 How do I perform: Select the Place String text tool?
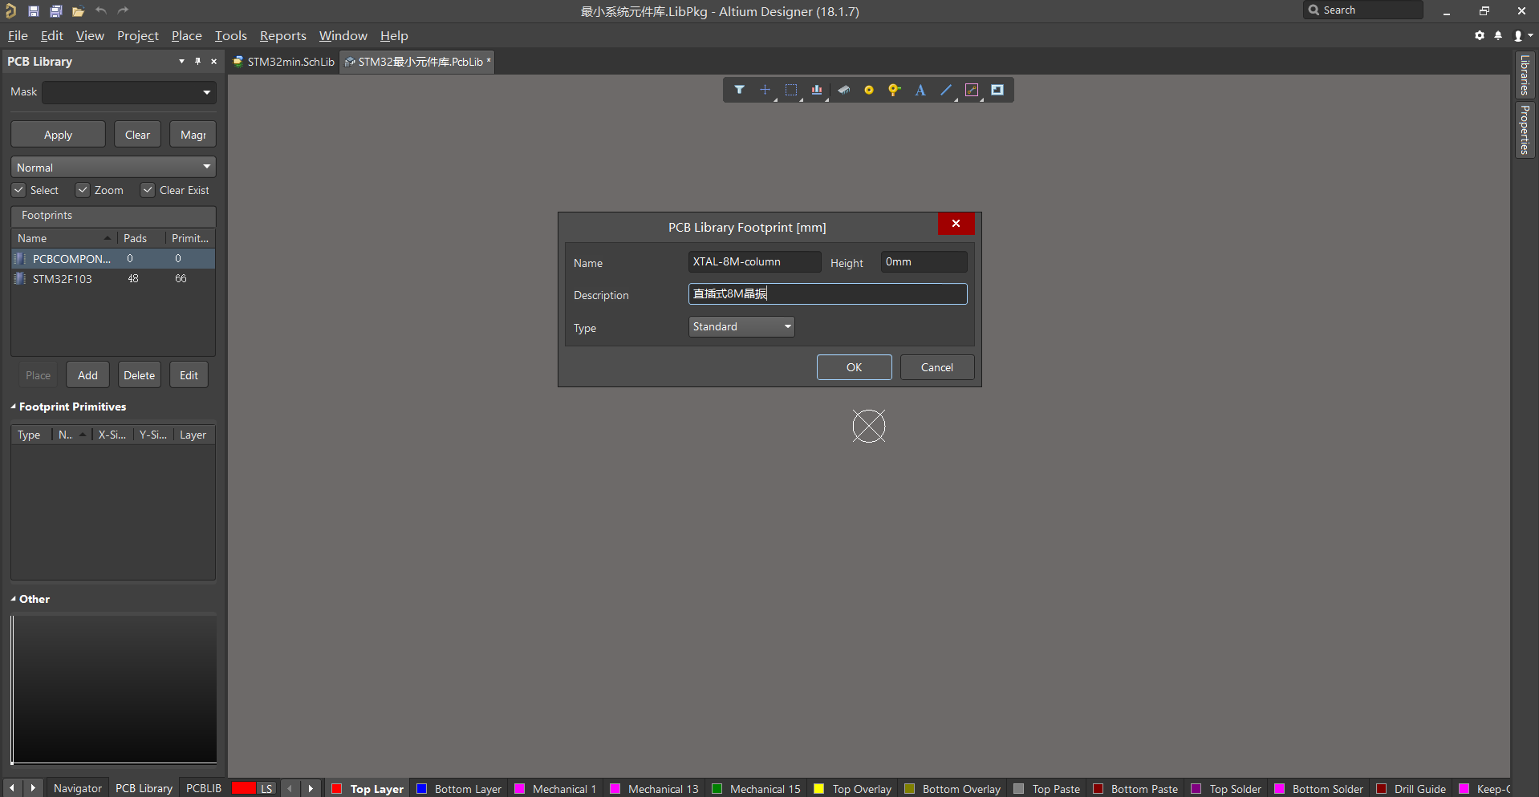click(920, 90)
